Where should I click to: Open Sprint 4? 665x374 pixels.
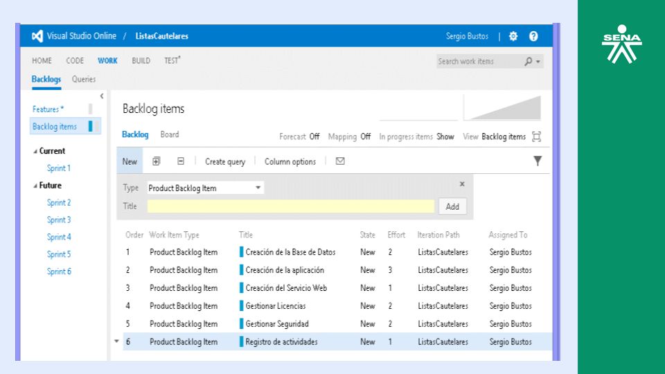click(59, 237)
